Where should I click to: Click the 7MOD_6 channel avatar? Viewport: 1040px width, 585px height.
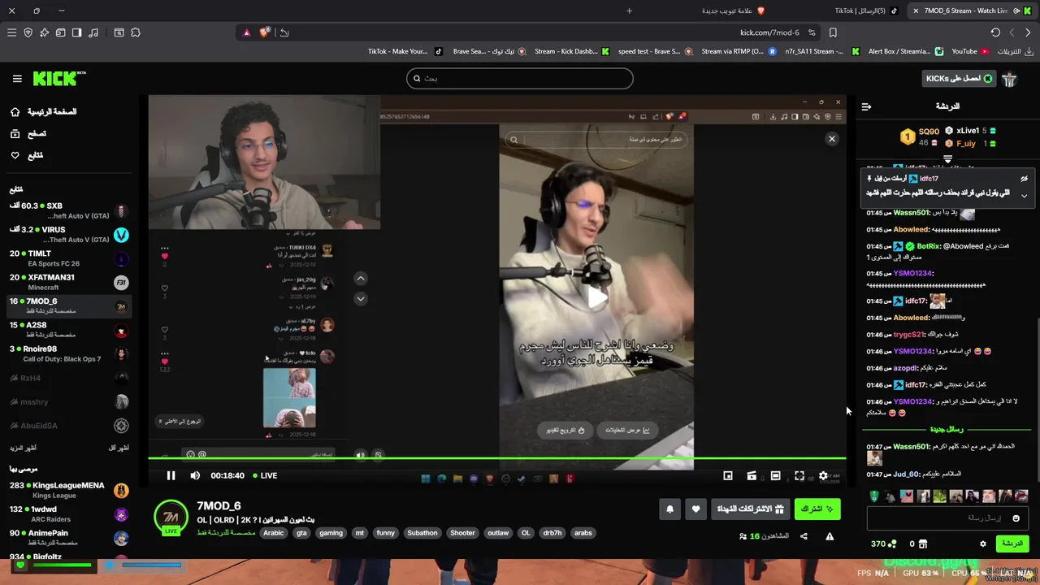(171, 518)
